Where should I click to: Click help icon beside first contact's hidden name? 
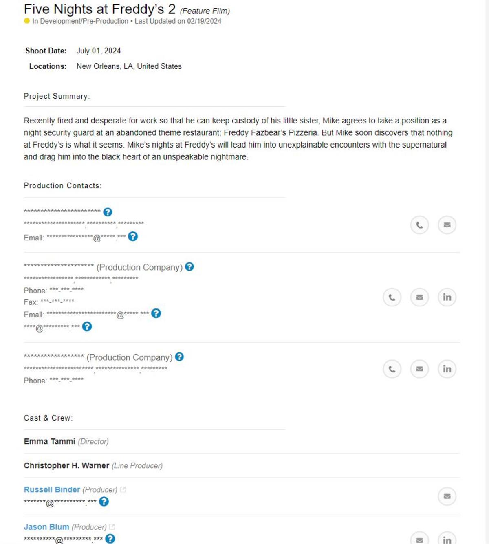click(x=108, y=212)
